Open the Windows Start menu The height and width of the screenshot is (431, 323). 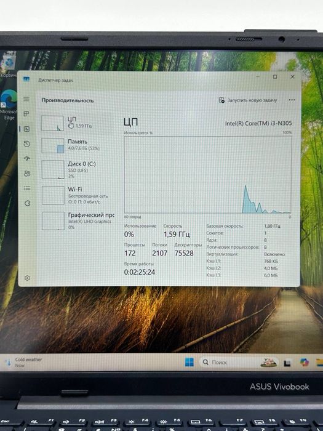189,362
